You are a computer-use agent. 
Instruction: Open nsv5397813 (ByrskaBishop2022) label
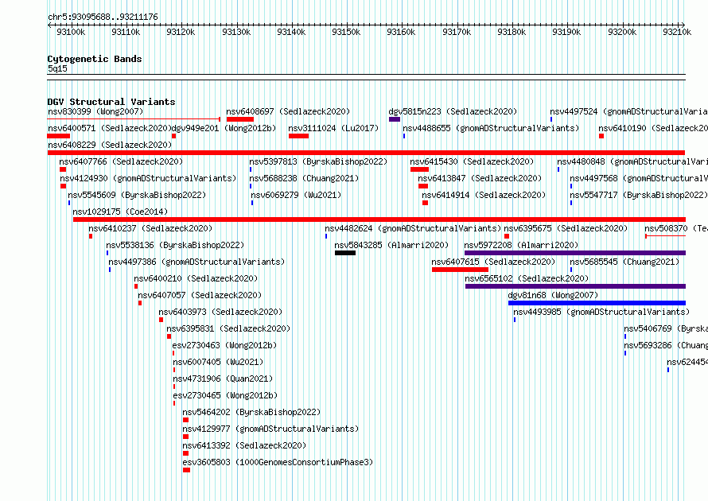pos(318,161)
